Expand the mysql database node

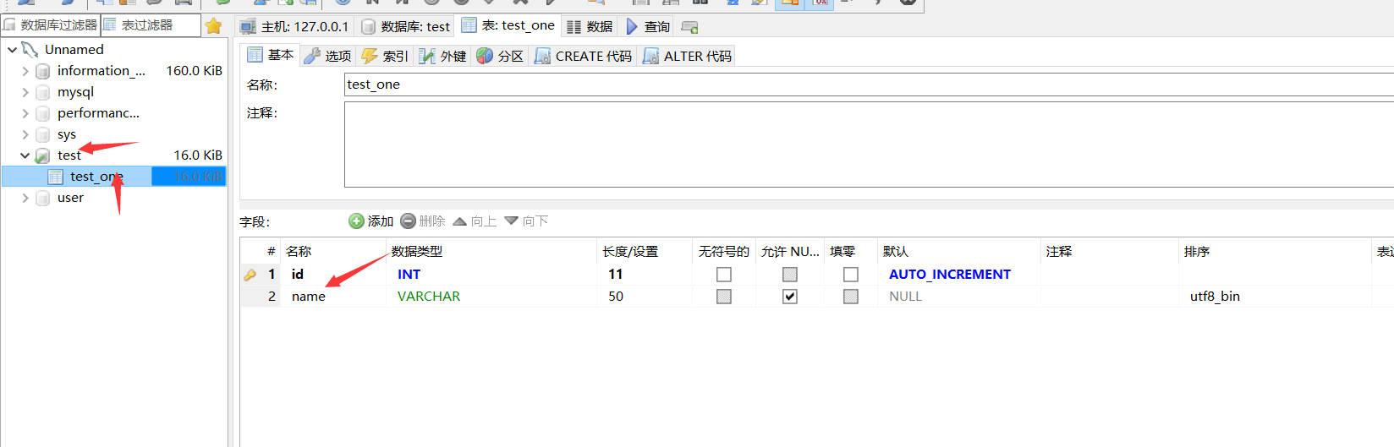25,92
